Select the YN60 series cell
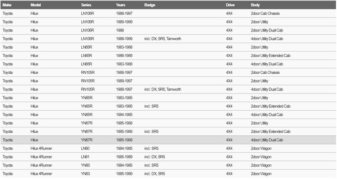337x179 pixels. [86, 165]
